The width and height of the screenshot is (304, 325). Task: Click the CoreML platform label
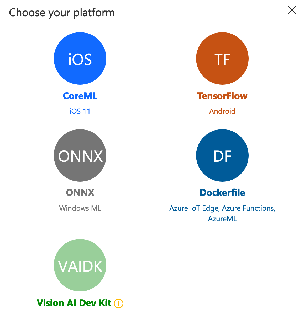(80, 96)
